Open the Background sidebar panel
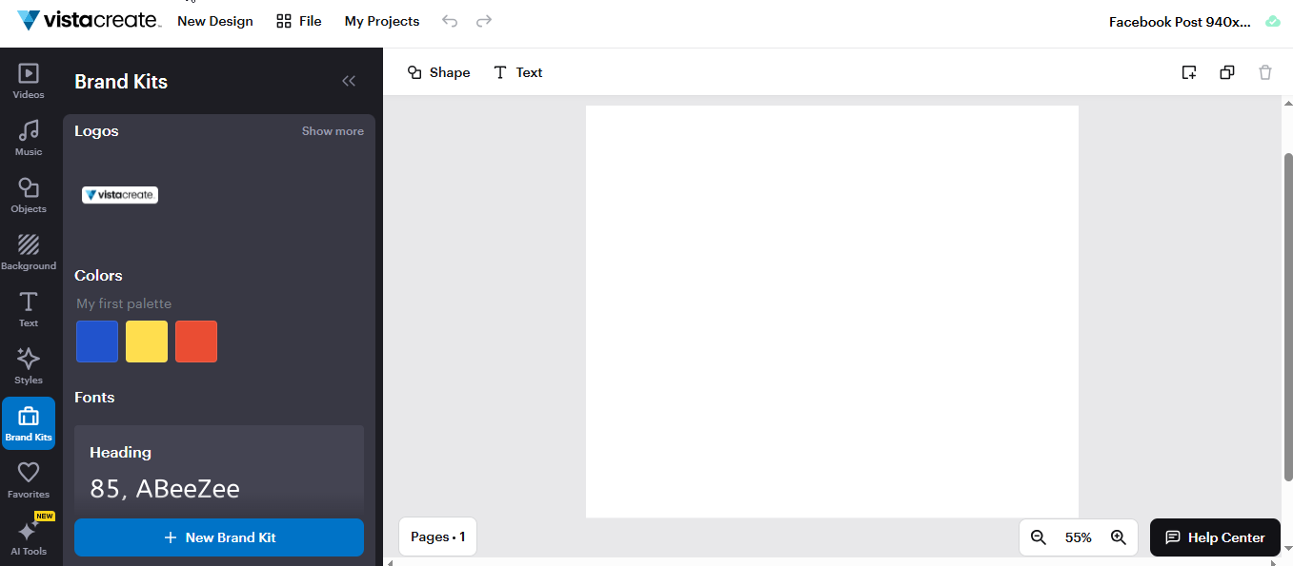This screenshot has width=1293, height=566. coord(29,252)
